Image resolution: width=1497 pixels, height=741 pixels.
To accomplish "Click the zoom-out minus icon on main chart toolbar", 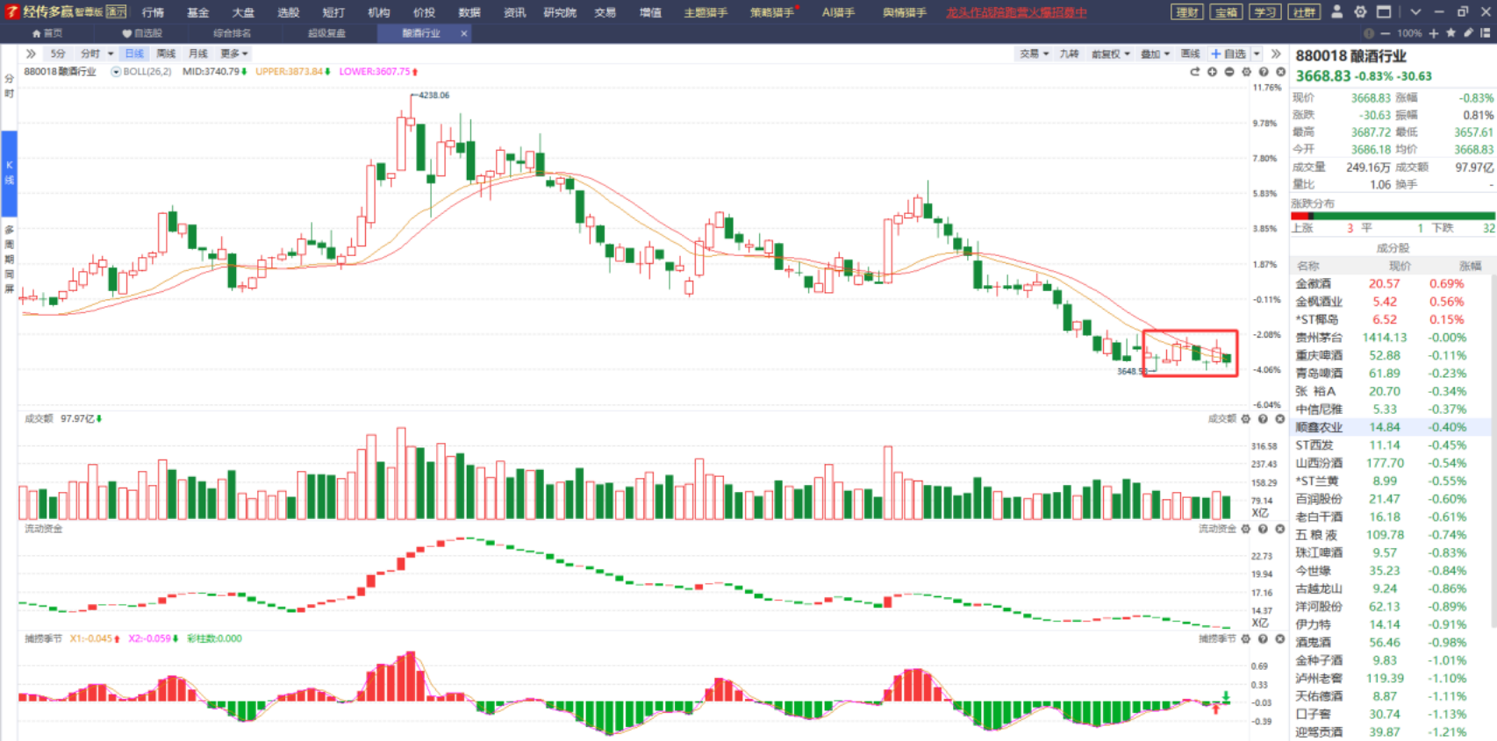I will coord(1229,72).
